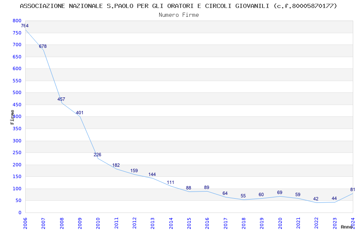Click the data label 55
357x231 pixels.
point(243,196)
